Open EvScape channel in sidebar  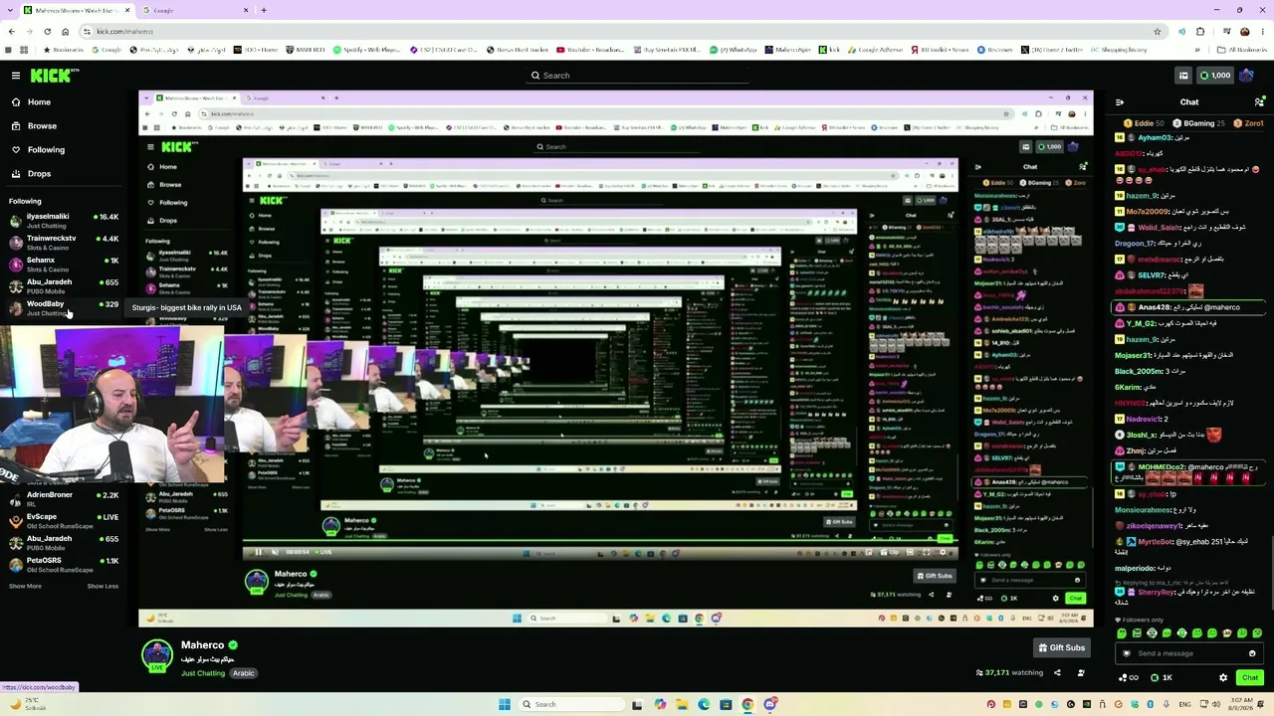point(64,521)
